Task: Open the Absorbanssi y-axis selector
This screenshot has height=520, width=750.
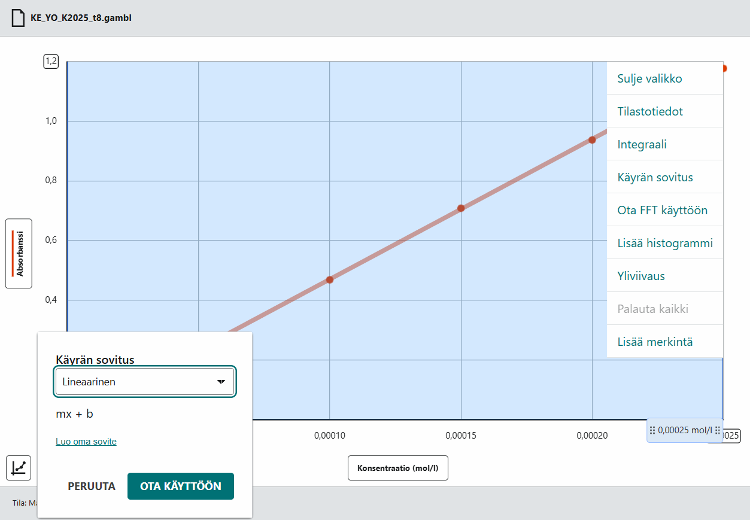Action: pyautogui.click(x=19, y=254)
